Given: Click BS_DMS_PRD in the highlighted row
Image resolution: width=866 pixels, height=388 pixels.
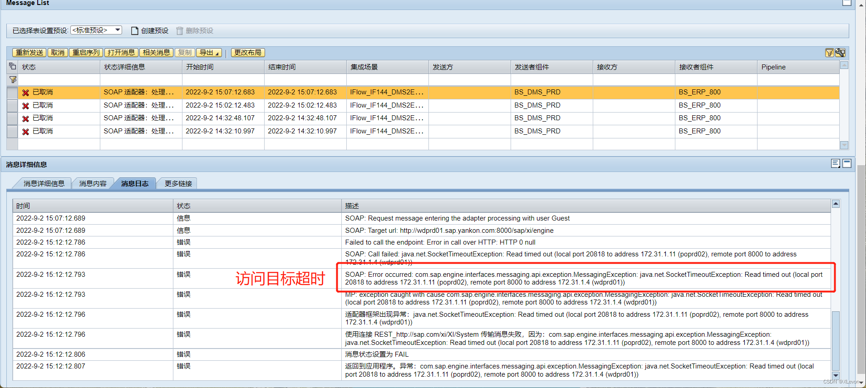Looking at the screenshot, I should pos(537,92).
